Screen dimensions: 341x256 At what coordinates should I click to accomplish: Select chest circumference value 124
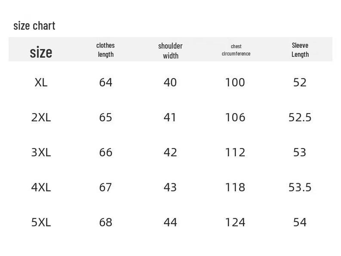click(x=235, y=222)
